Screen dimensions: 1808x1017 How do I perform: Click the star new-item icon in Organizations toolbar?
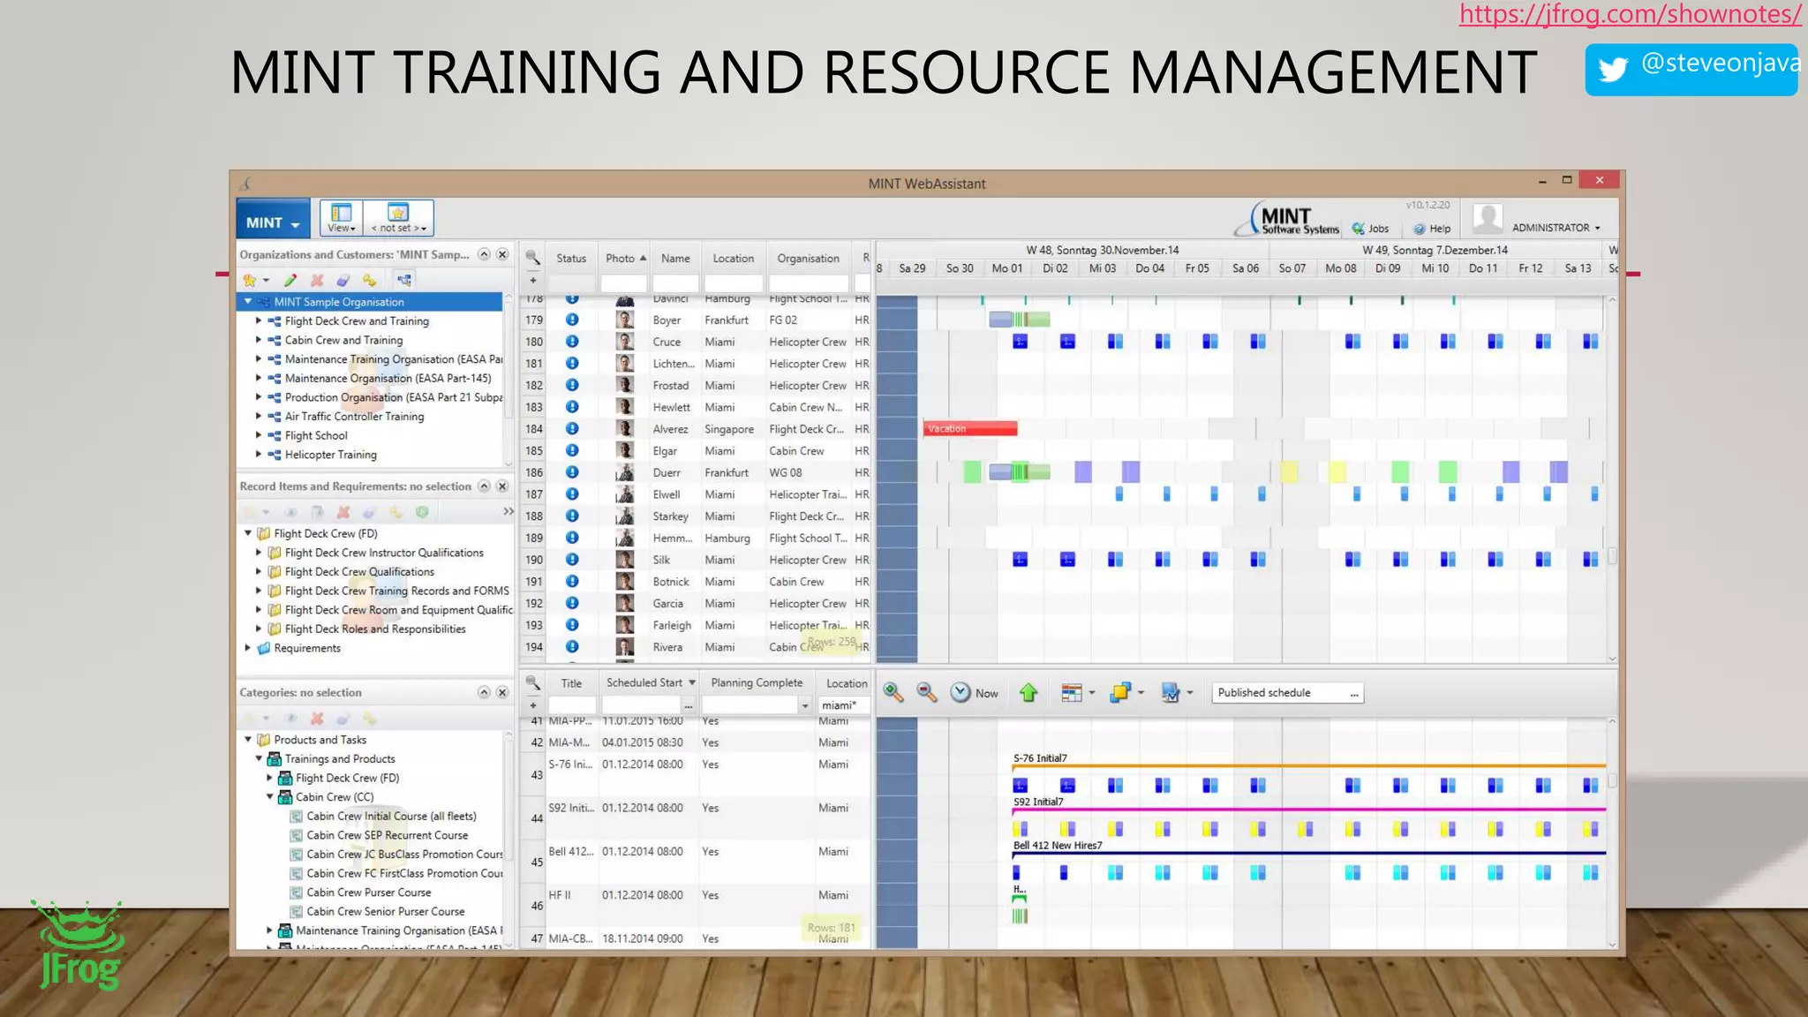click(x=251, y=280)
